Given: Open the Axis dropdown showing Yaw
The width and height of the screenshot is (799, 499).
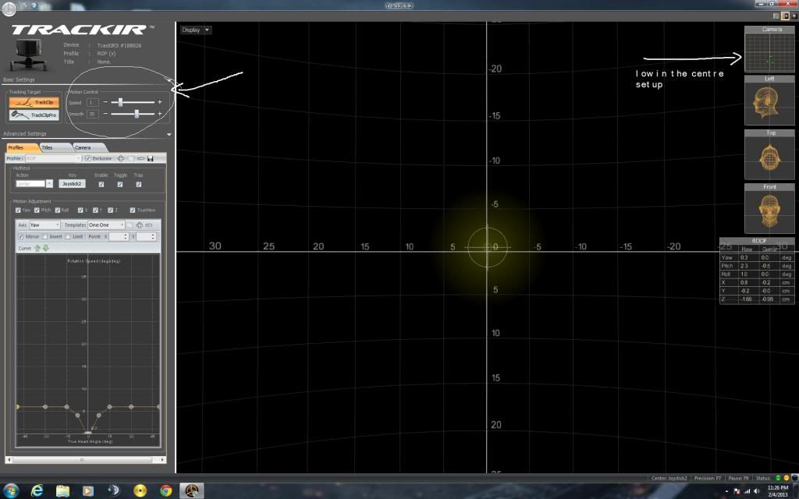Looking at the screenshot, I should point(44,225).
